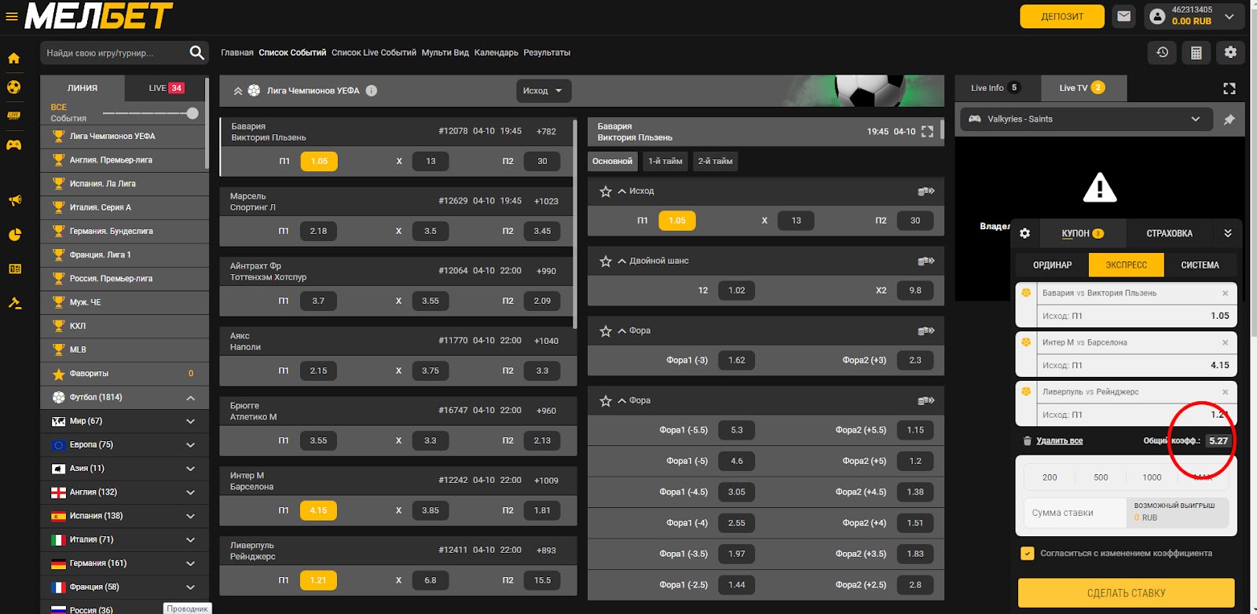Pin the Live TV panel
Screen dimensions: 1257x614
point(1230,119)
